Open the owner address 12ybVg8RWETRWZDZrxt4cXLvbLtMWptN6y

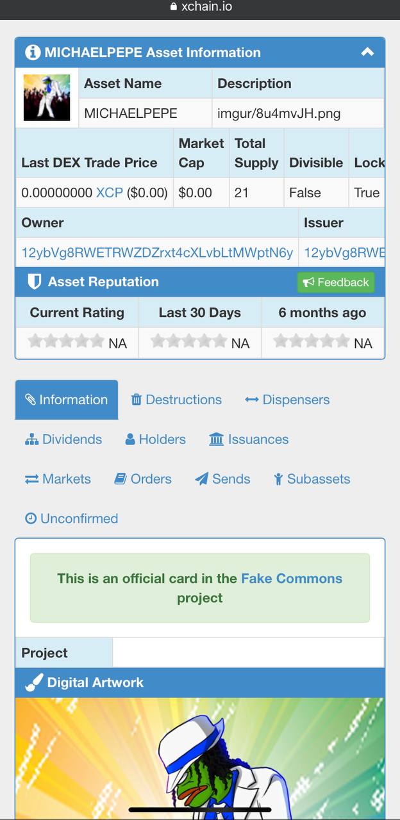pos(157,252)
